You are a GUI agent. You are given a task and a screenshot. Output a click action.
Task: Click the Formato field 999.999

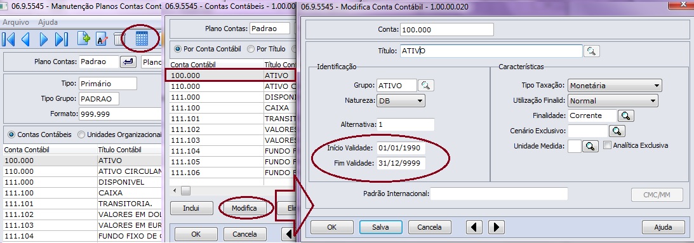[119, 114]
